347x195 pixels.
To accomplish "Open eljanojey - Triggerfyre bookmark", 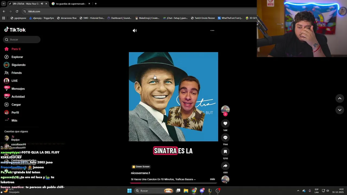I will pyautogui.click(x=41, y=18).
